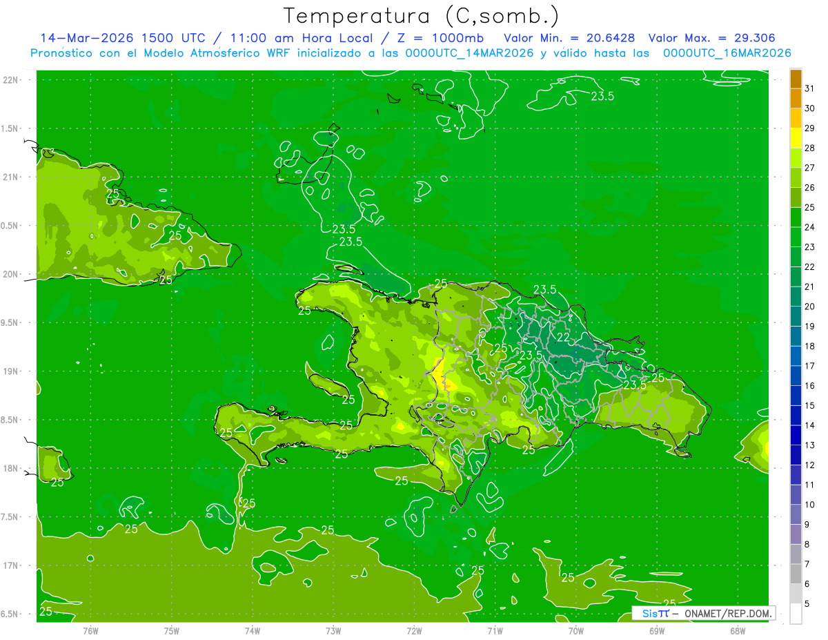Click the "72W" longitude axis label
The width and height of the screenshot is (828, 640).
[414, 630]
